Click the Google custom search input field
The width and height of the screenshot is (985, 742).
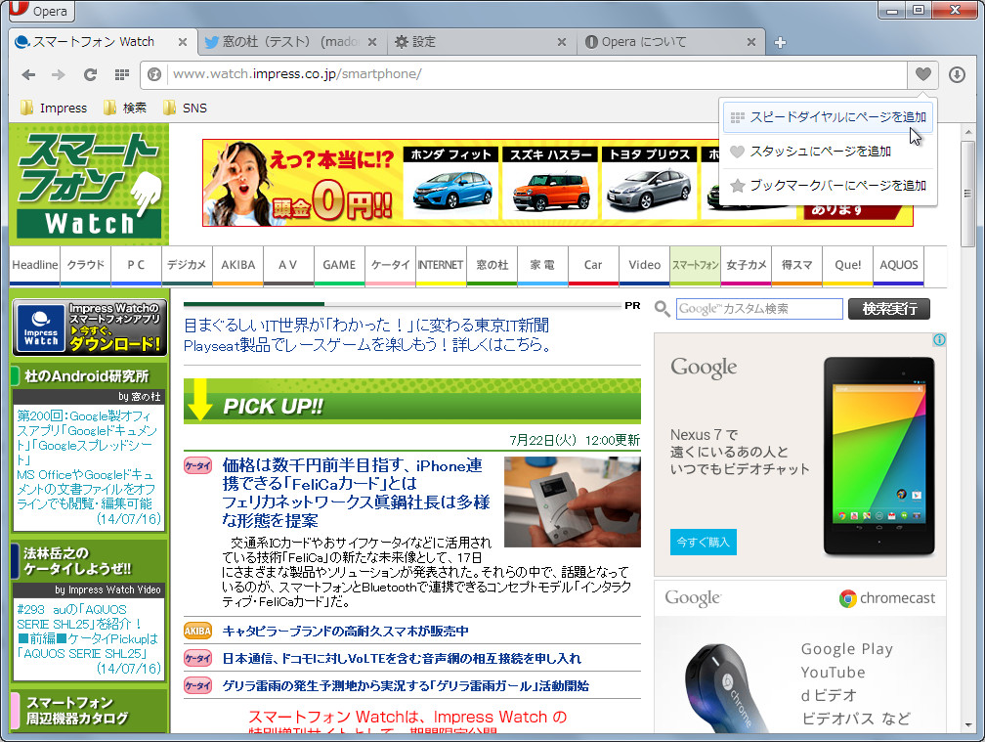(760, 308)
